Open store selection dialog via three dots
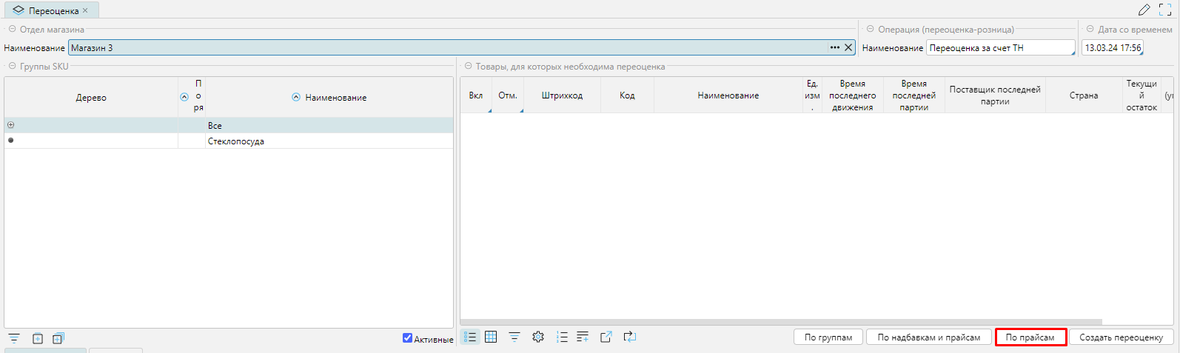 [x=834, y=47]
